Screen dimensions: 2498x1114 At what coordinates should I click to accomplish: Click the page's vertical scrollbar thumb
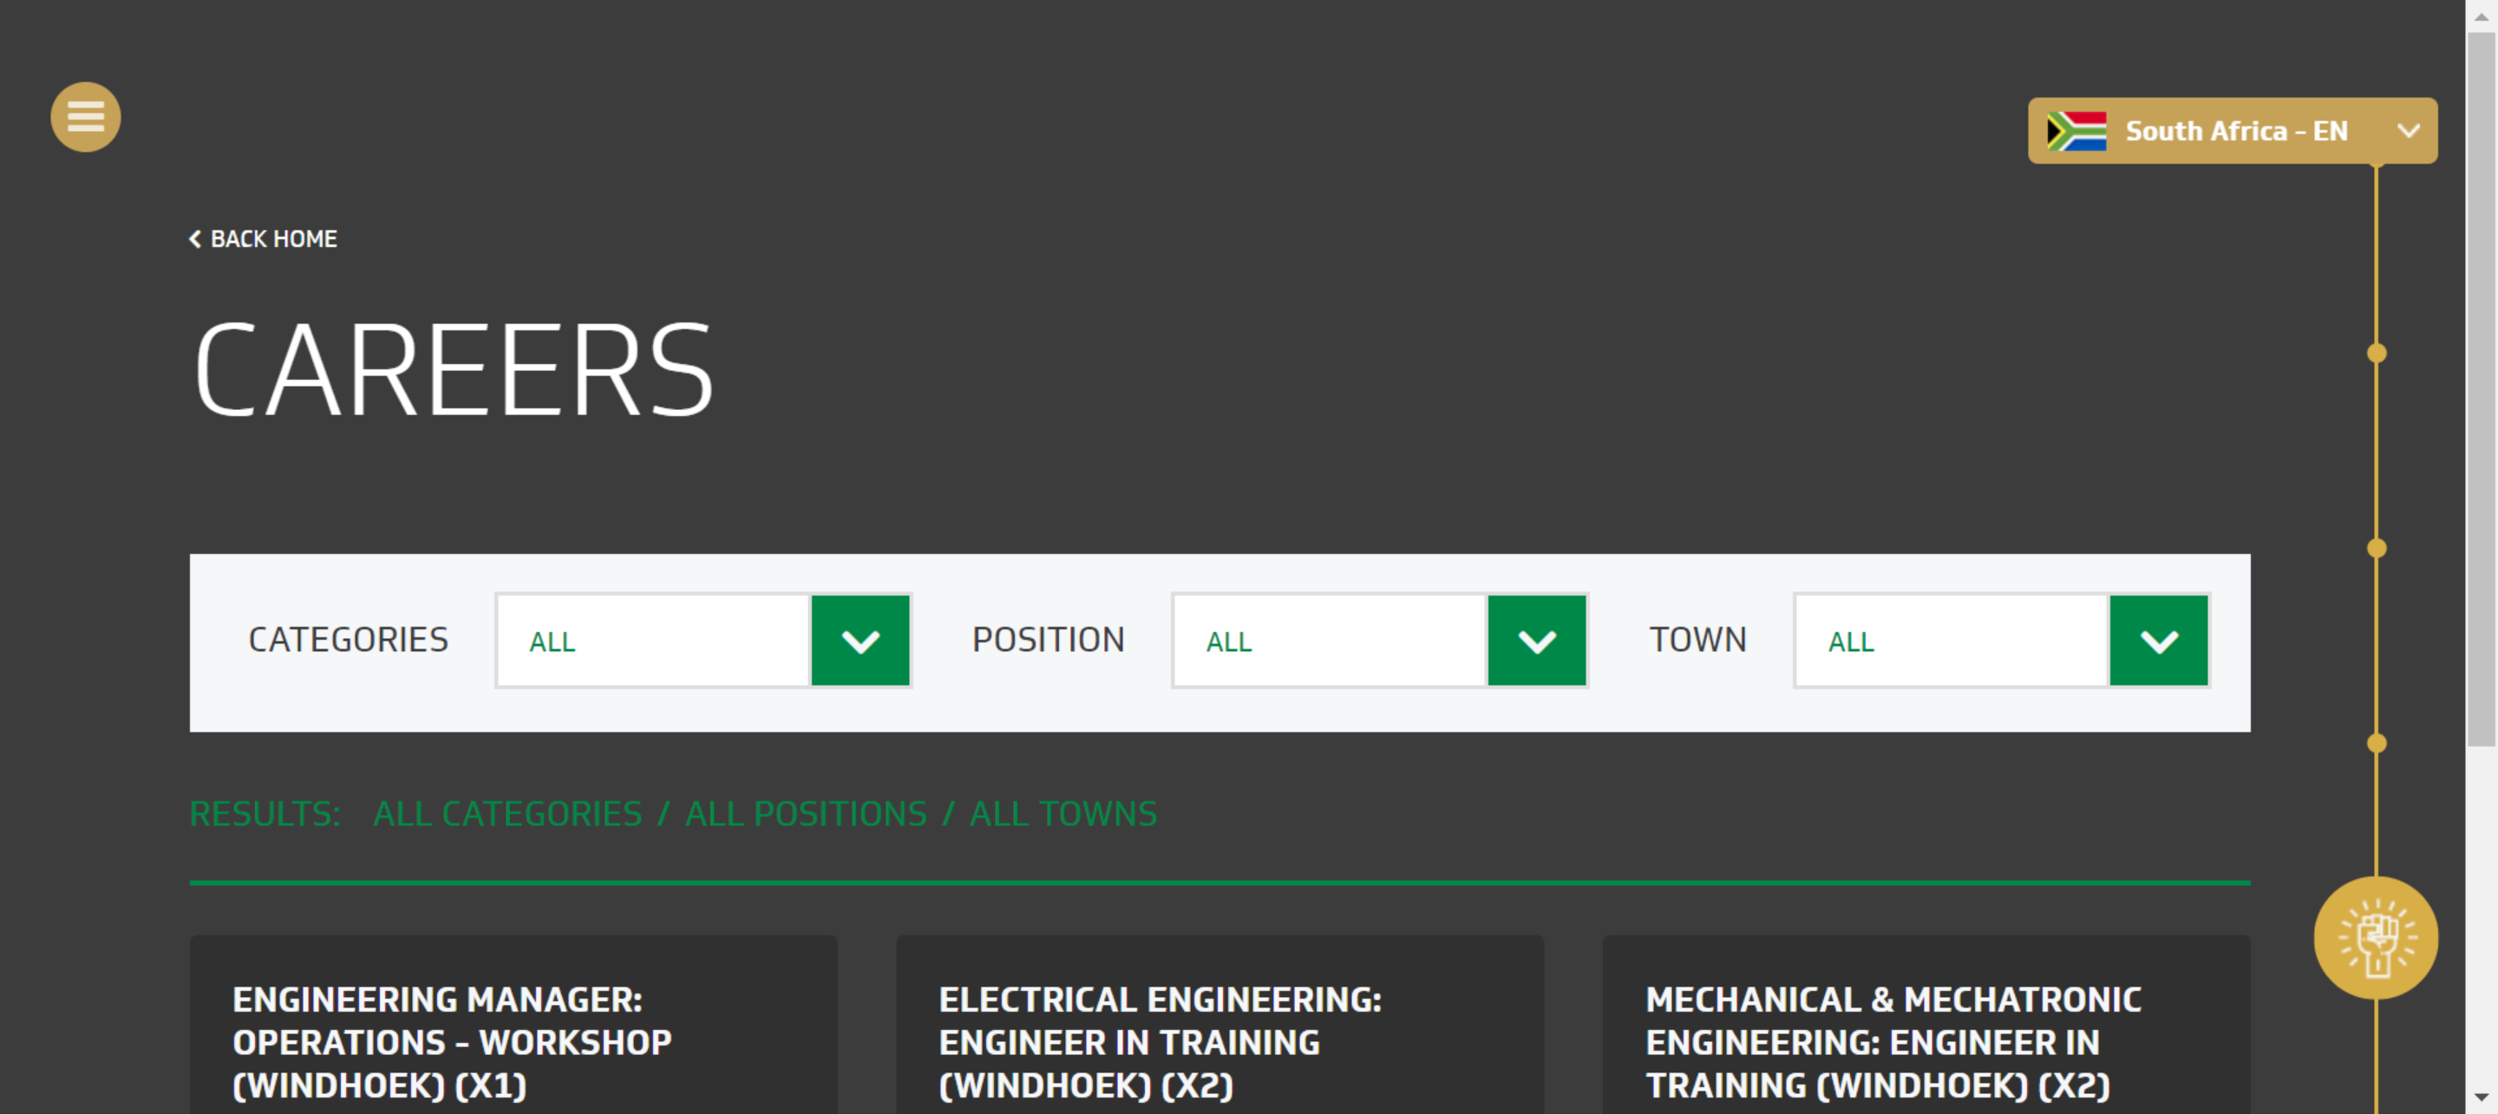(2481, 388)
